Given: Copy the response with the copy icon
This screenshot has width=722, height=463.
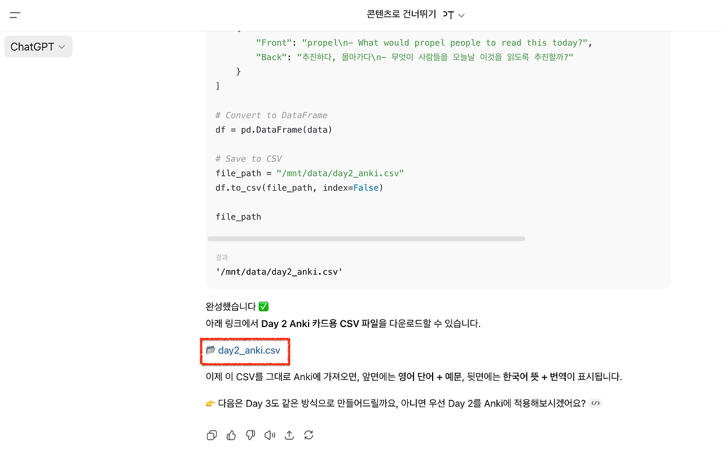Looking at the screenshot, I should pos(212,435).
